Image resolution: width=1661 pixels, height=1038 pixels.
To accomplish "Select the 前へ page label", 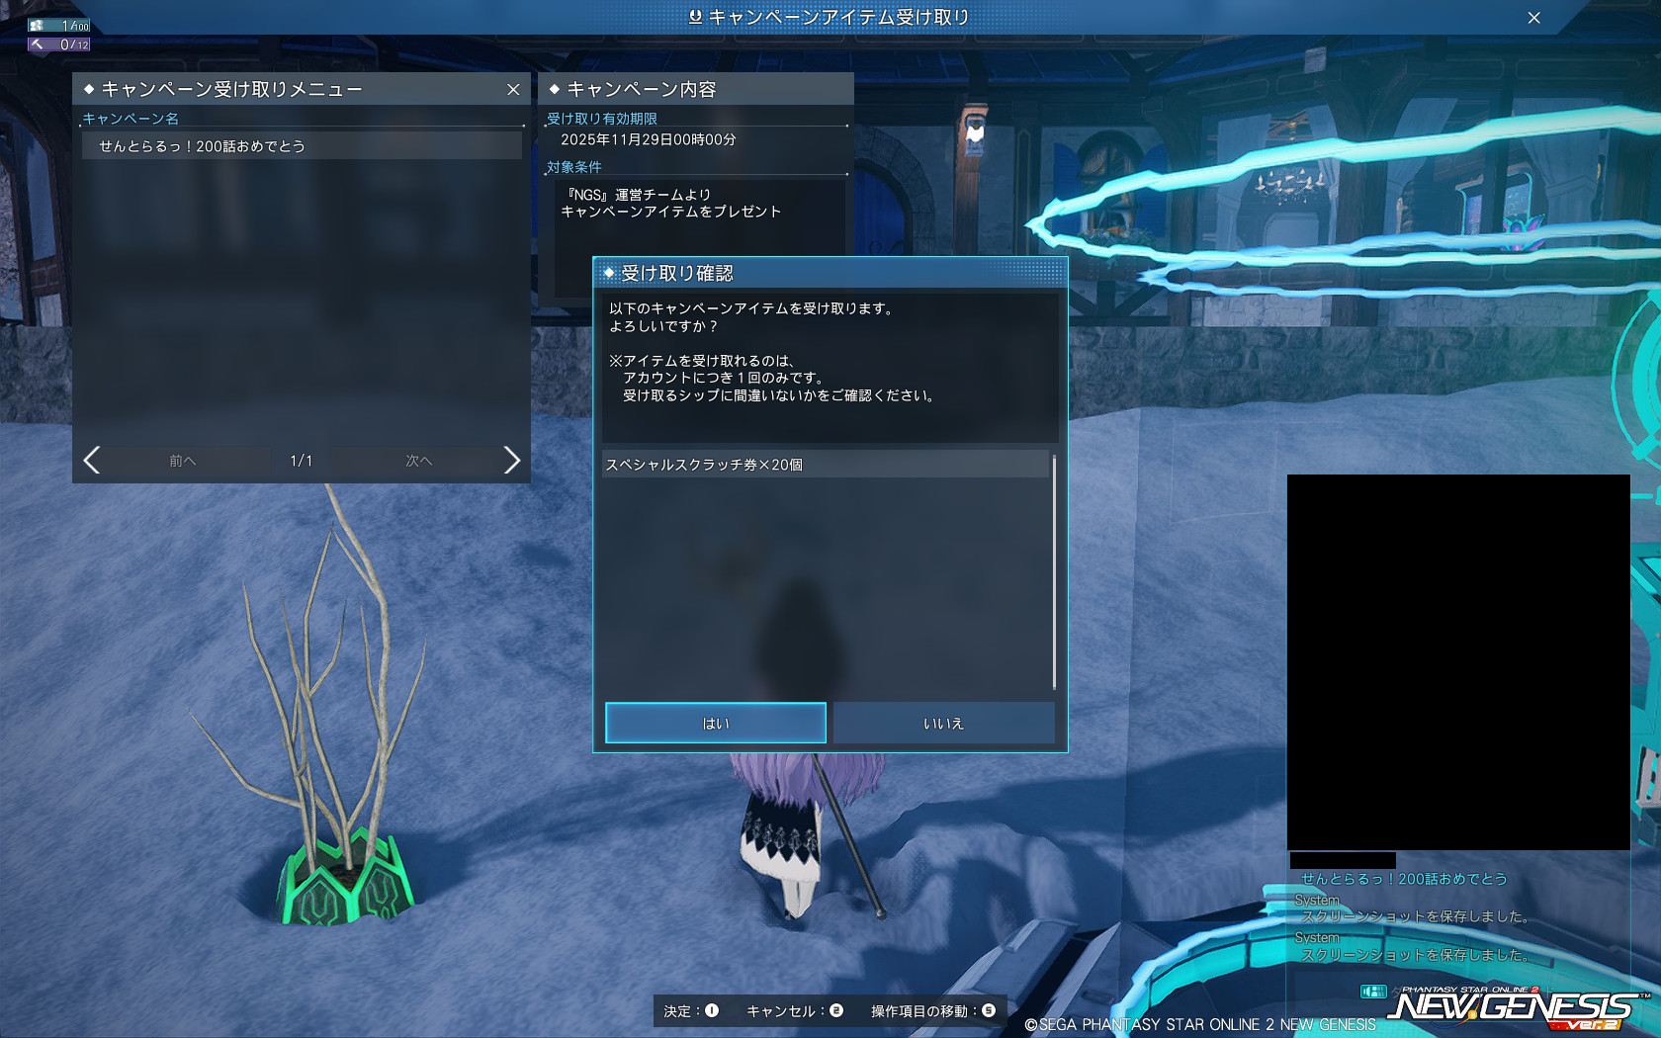I will tap(182, 461).
